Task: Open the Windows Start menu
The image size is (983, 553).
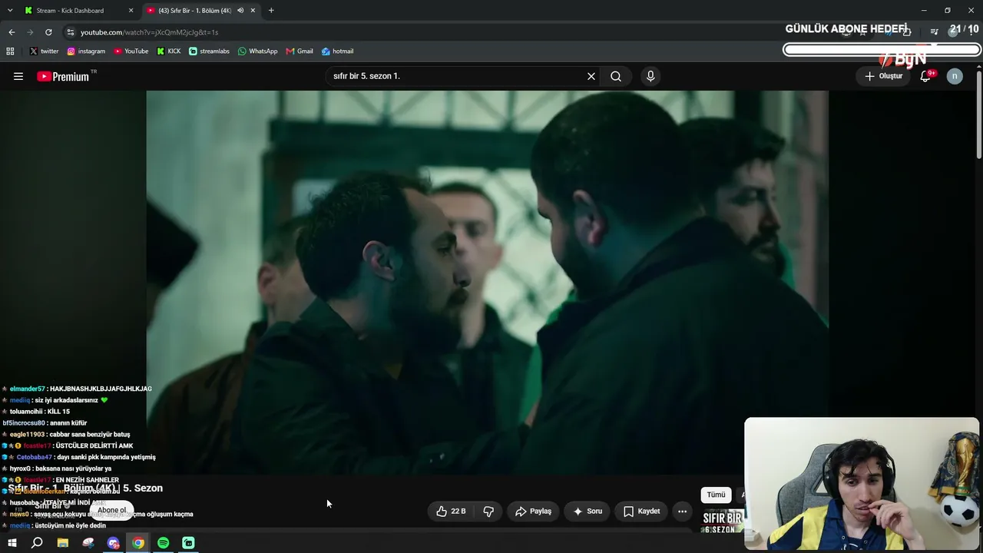Action: pyautogui.click(x=12, y=543)
